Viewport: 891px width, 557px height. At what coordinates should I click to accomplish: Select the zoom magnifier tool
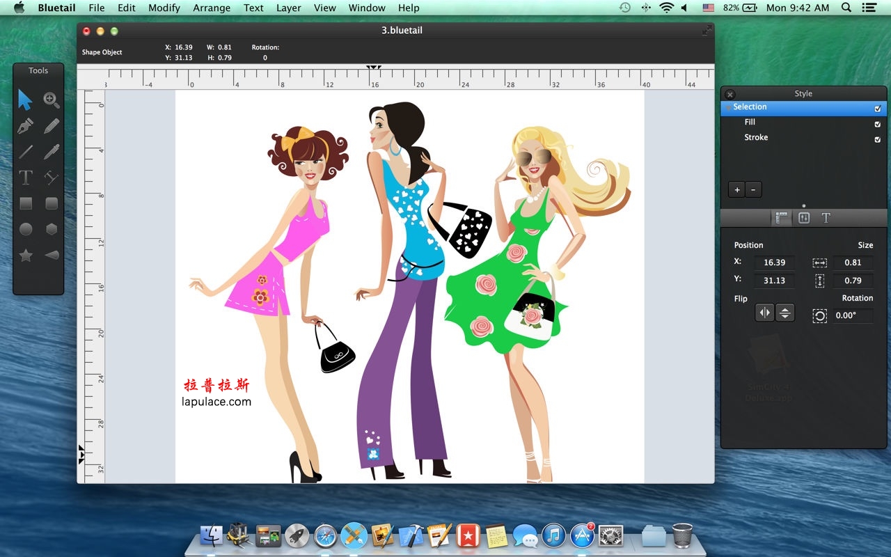52,100
